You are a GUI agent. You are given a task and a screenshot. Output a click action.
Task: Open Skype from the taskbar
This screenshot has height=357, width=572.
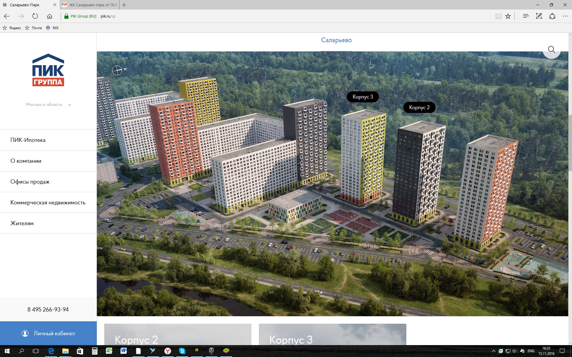tap(182, 351)
